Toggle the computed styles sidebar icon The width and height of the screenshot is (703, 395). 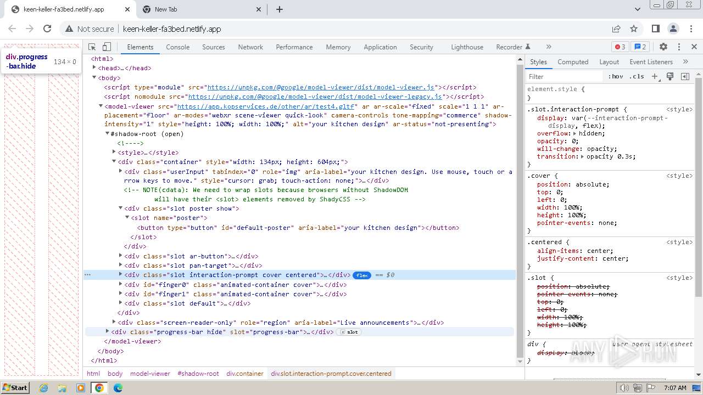[685, 76]
